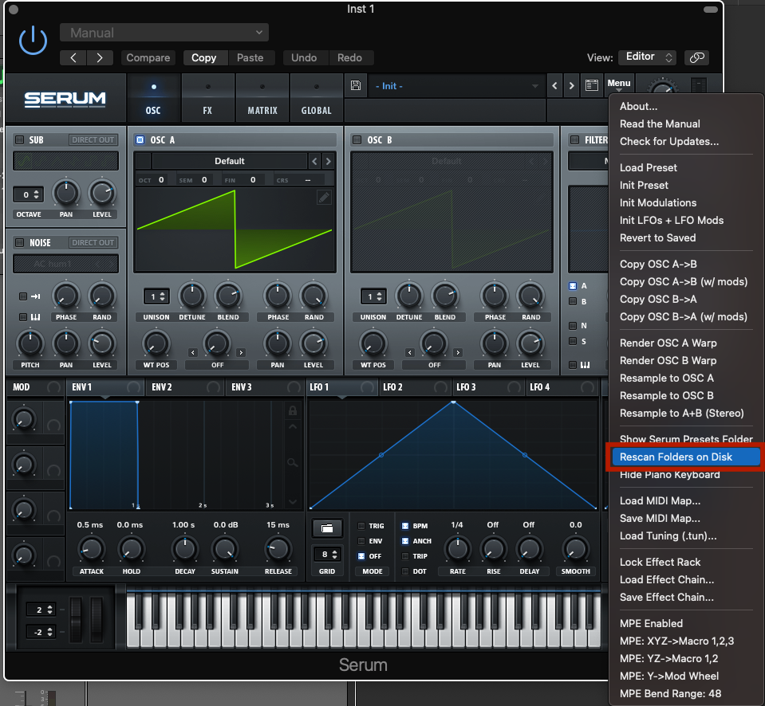Enable the NOISE oscillator checkbox
This screenshot has height=706, width=765.
19,243
